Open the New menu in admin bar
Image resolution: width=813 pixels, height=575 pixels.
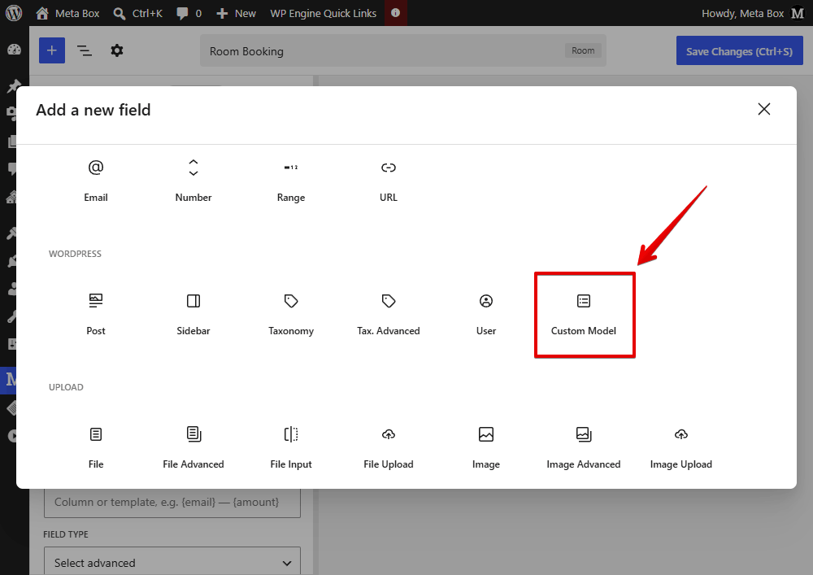[x=236, y=13]
